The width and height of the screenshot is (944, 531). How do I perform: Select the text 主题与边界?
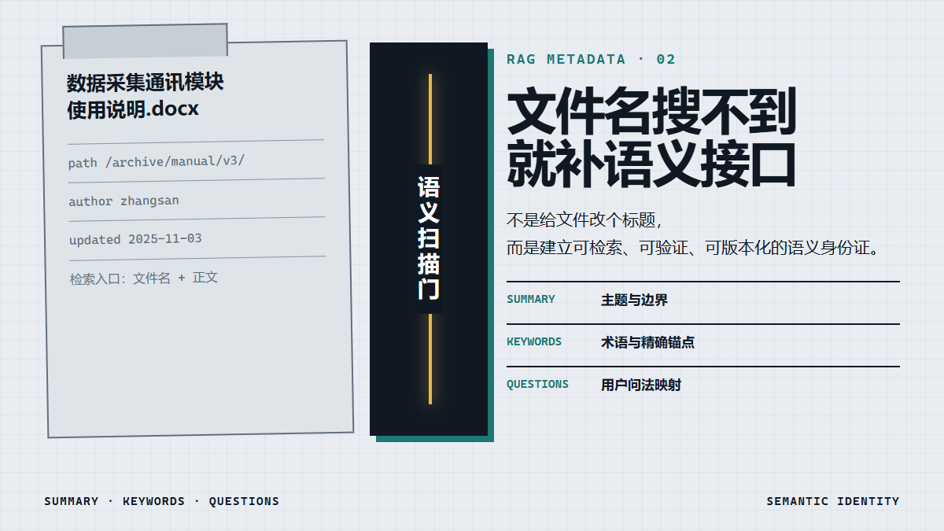point(634,300)
